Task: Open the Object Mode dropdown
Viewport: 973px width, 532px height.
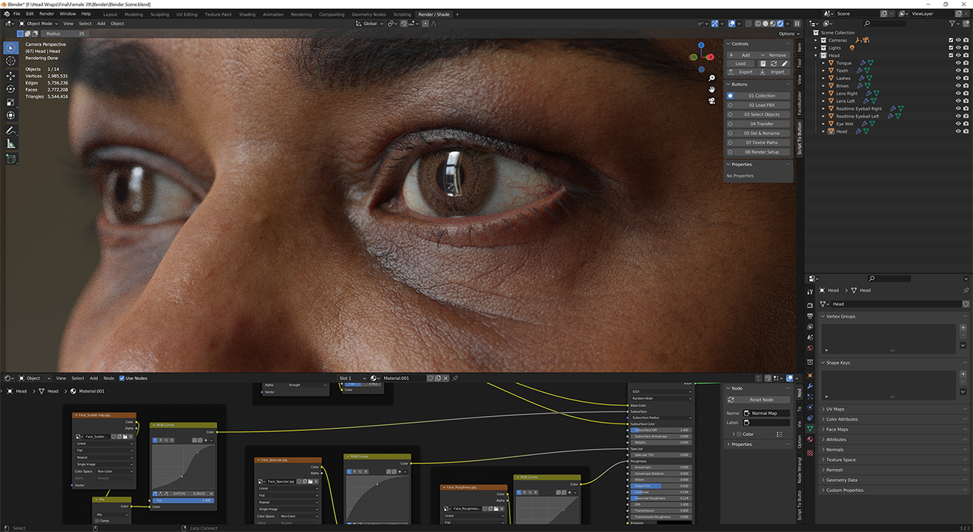Action: point(40,23)
